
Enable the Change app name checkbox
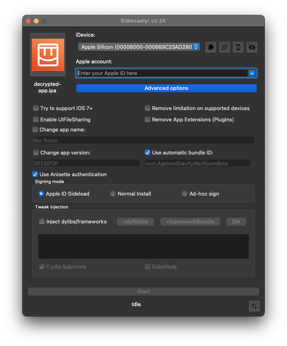pos(35,130)
